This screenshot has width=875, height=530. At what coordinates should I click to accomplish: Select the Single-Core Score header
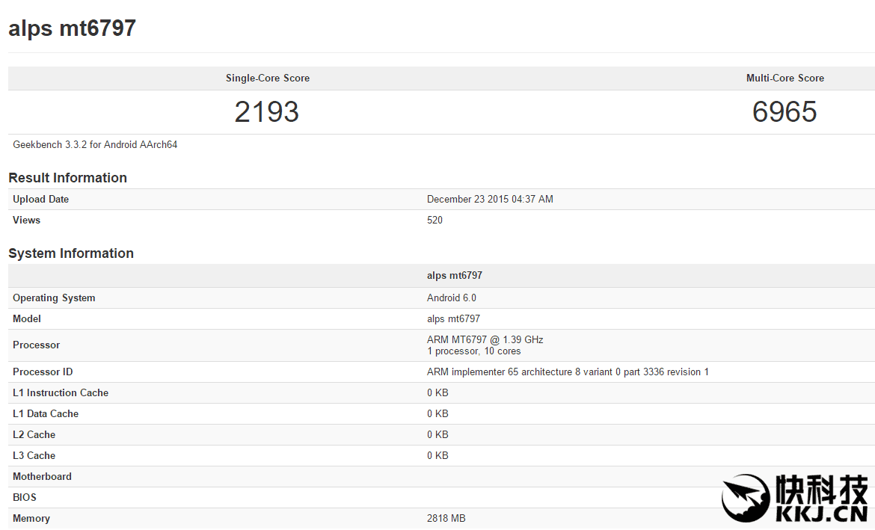(x=267, y=78)
